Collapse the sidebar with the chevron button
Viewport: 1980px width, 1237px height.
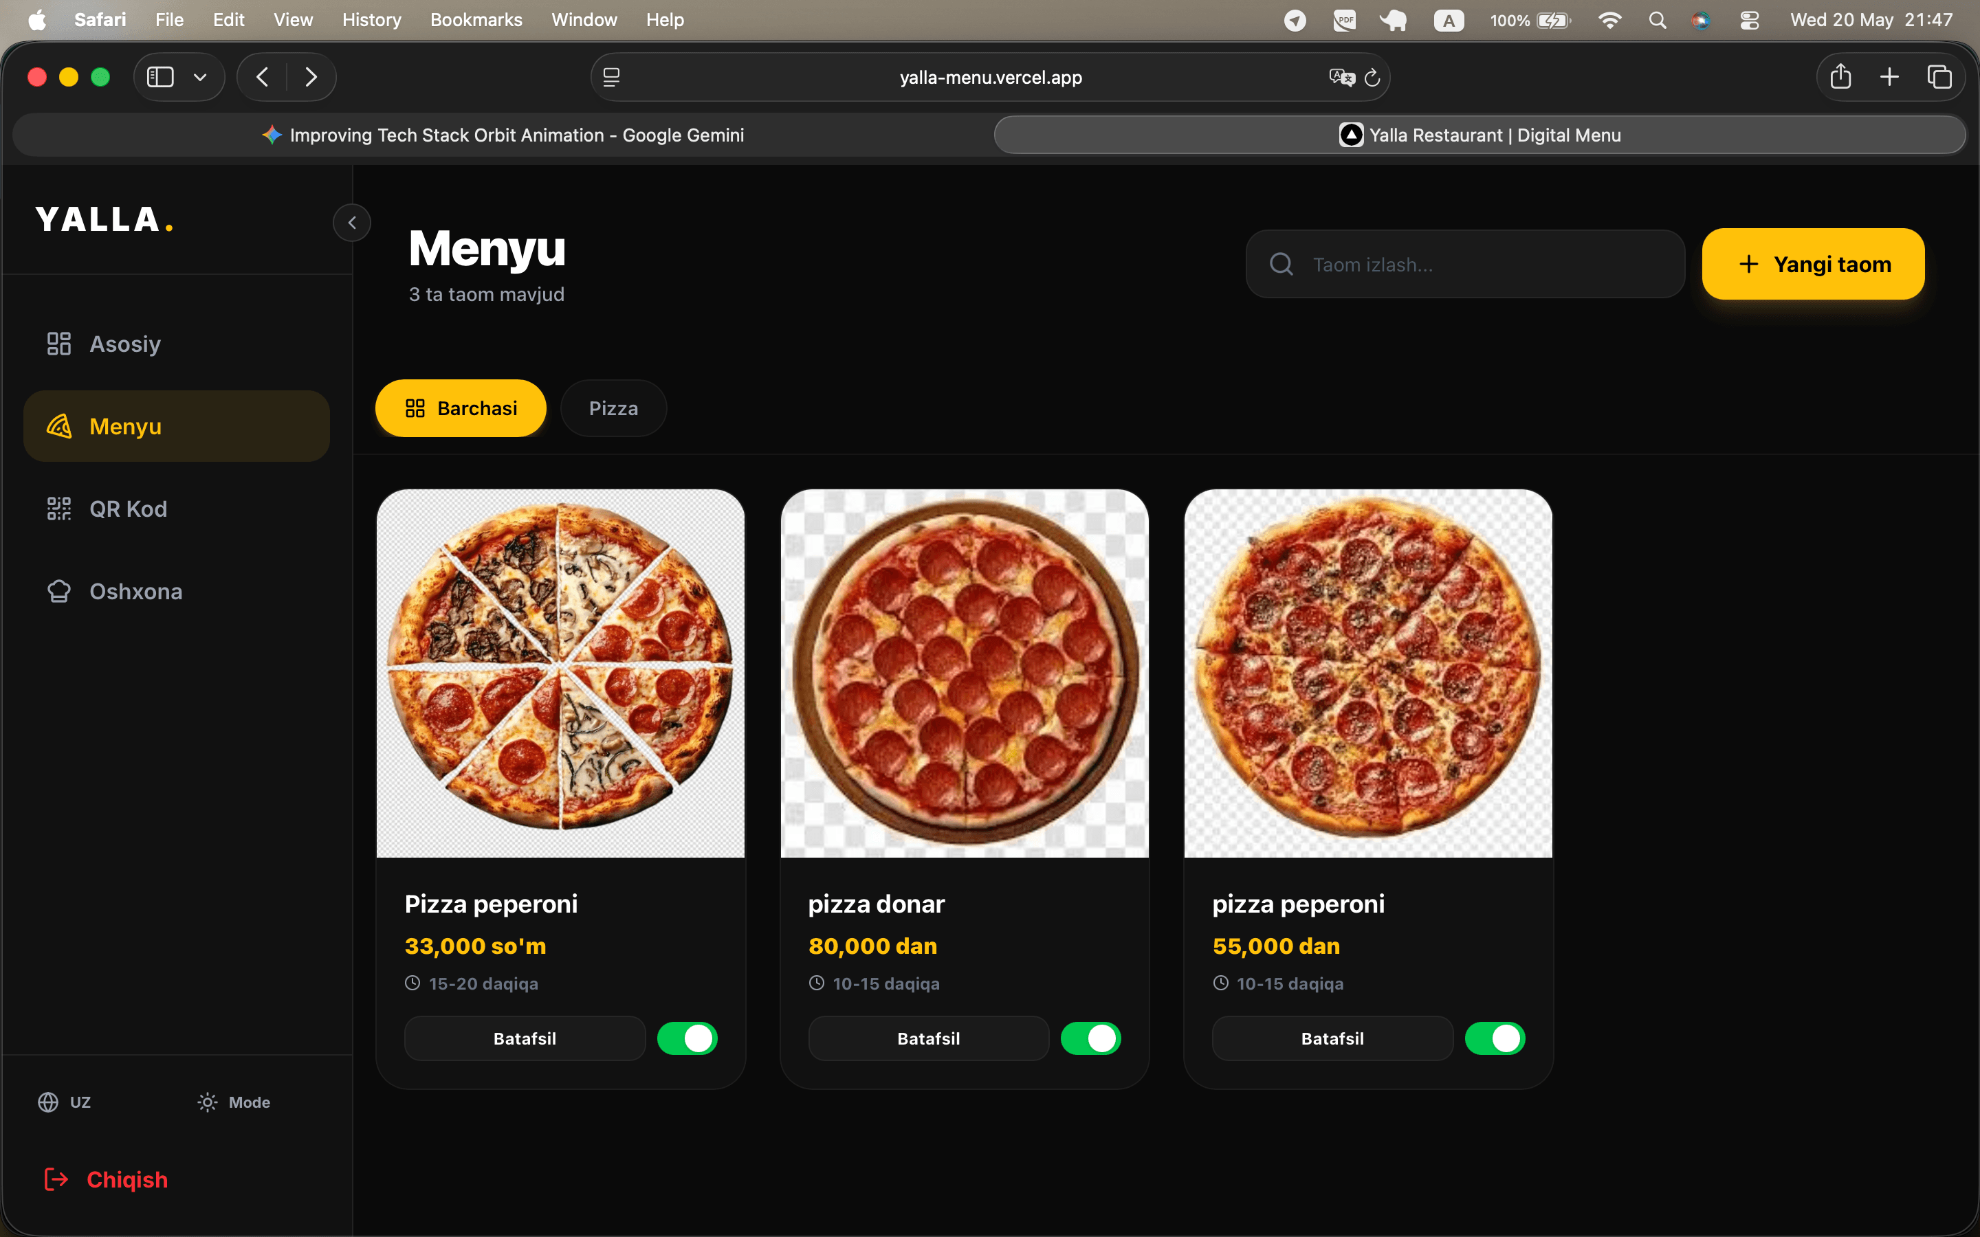352,223
